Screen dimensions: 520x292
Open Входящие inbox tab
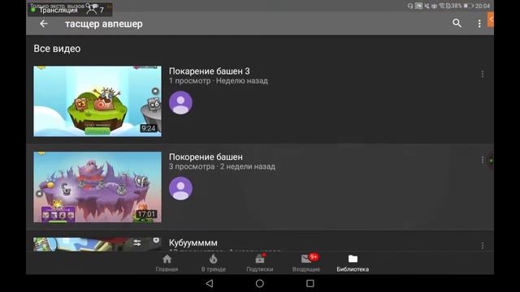click(x=306, y=263)
